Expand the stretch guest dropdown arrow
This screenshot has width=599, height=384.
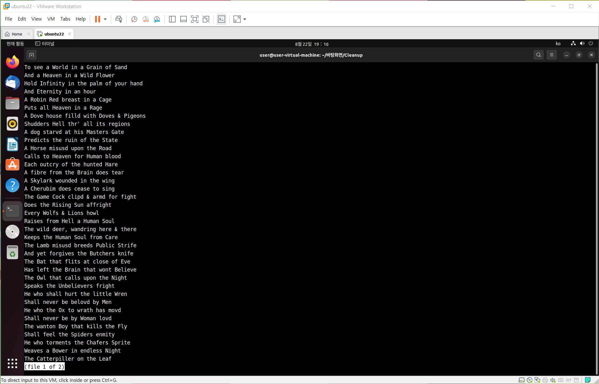click(x=245, y=19)
